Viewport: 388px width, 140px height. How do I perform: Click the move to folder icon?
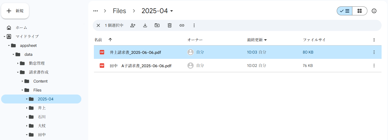point(157,25)
